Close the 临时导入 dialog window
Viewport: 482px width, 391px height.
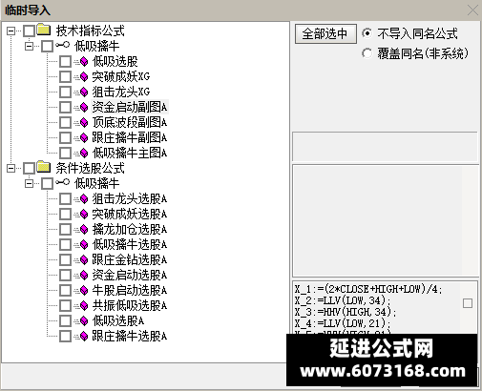tap(472, 10)
